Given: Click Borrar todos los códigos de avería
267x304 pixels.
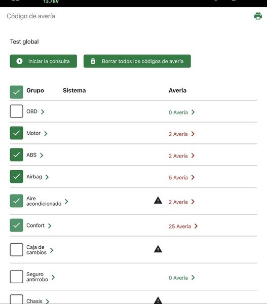Looking at the screenshot, I should [x=137, y=61].
